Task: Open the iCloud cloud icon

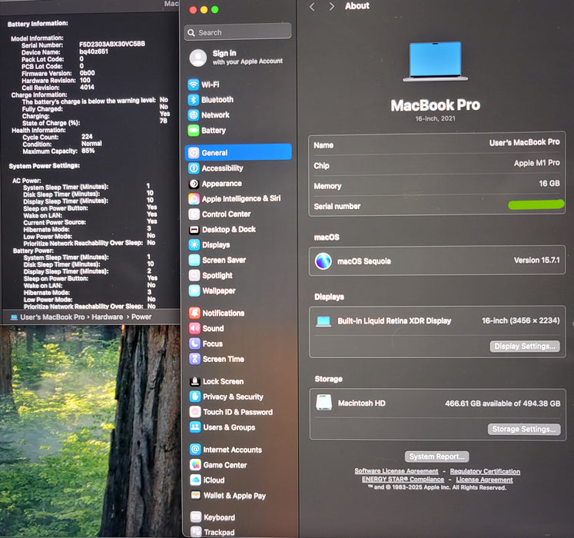Action: [x=195, y=480]
